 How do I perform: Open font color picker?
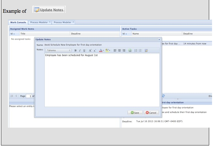[x=101, y=51]
